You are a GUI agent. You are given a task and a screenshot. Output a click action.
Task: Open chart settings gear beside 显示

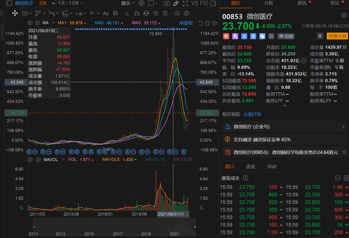[141, 3]
